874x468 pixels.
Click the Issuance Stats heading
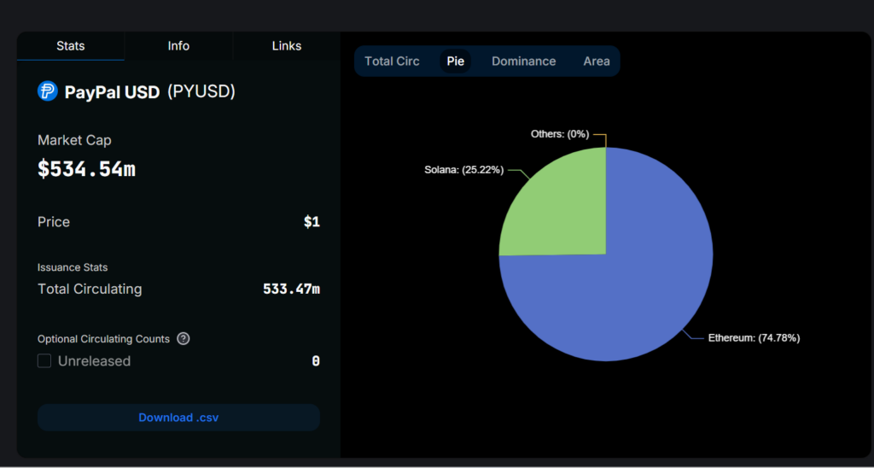73,268
